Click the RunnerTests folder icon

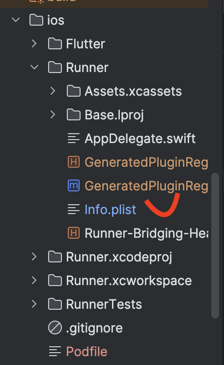[x=55, y=304]
